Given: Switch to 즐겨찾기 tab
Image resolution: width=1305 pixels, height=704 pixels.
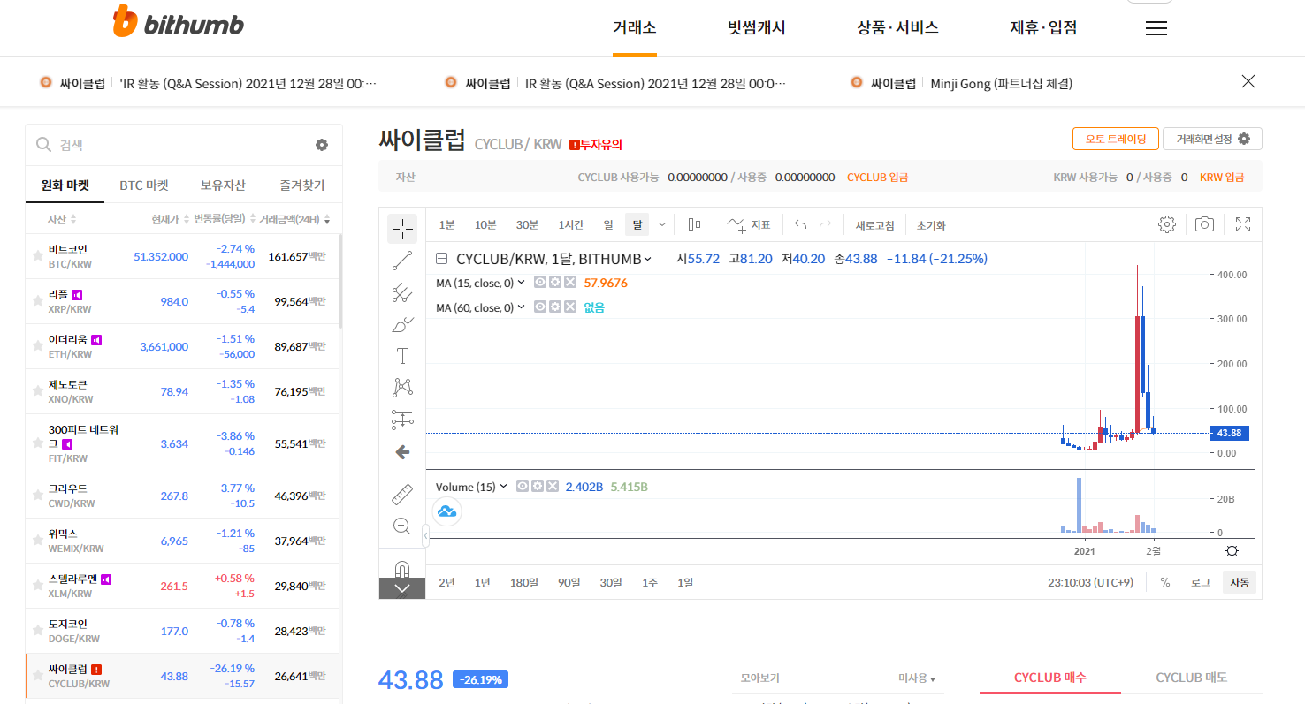Looking at the screenshot, I should tap(302, 185).
